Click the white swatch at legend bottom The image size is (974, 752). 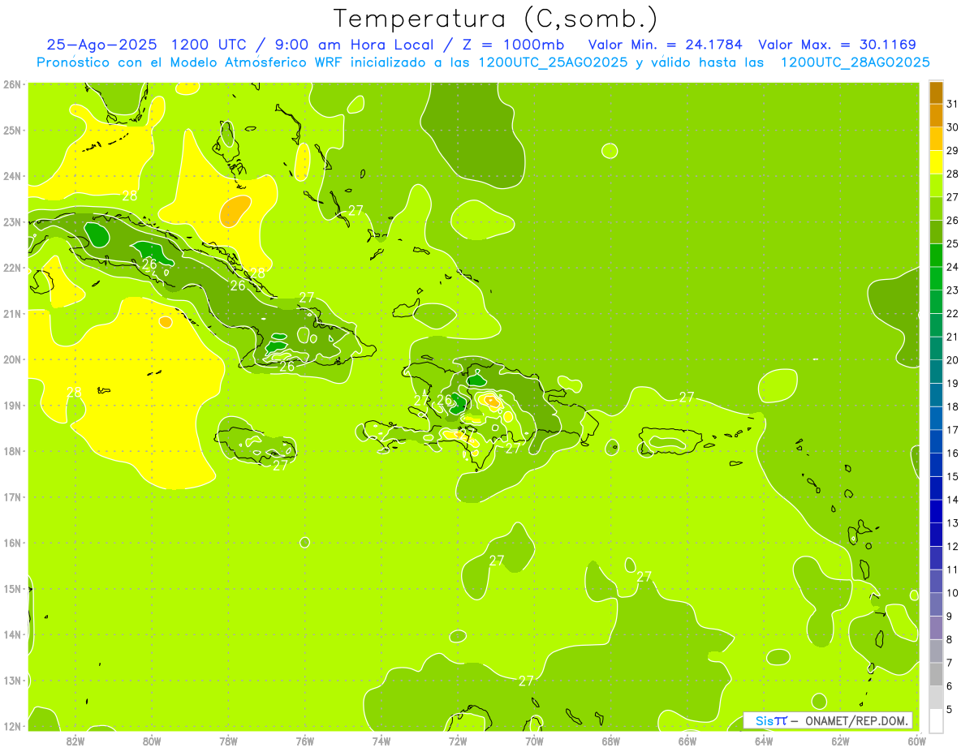point(936,721)
